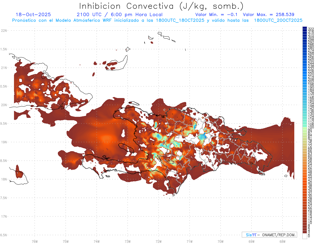Screen dimensions: 317x245
Task: Click the blue maximum area in central Dominican Republic
Action: point(203,137)
